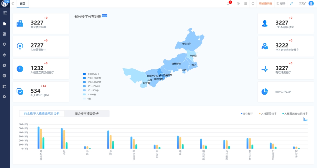Open notifications bell with 2 alerts
Image resolution: width=317 pixels, height=168 pixels.
(x=228, y=3)
